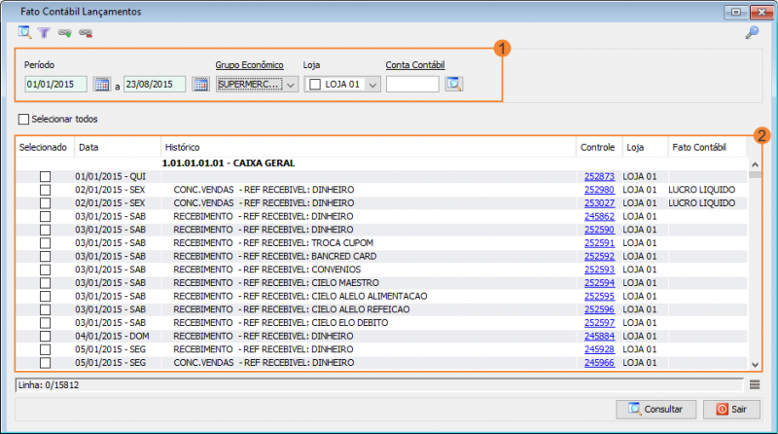Click the magnifier search icon in toolbar
The image size is (778, 434).
coord(25,33)
